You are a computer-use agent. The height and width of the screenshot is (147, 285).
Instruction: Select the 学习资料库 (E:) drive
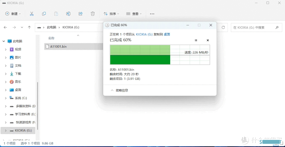pyautogui.click(x=25, y=114)
